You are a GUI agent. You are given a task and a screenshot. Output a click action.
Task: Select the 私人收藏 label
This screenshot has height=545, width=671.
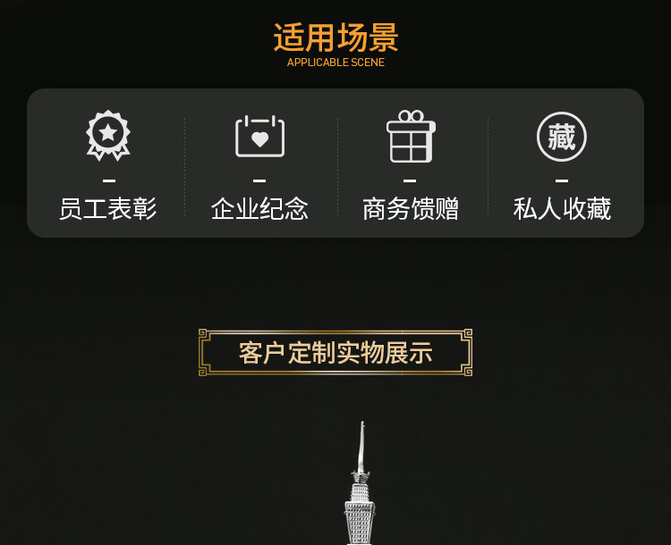[x=563, y=208]
